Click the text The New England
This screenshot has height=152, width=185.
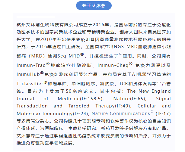tap(149, 91)
